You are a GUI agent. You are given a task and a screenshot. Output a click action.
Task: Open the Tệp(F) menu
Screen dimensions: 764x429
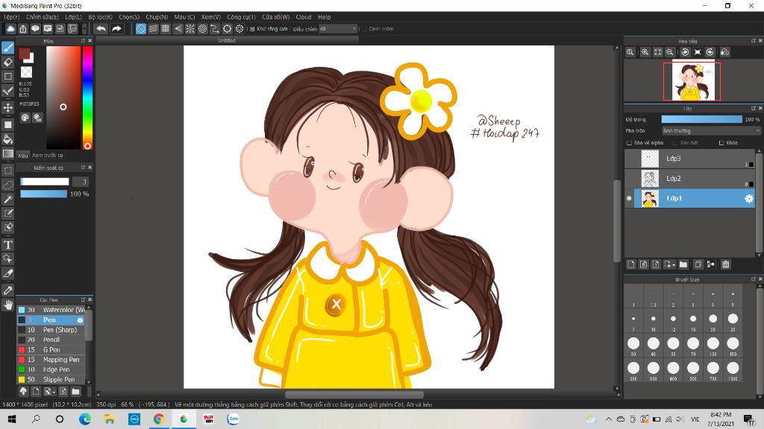click(12, 17)
